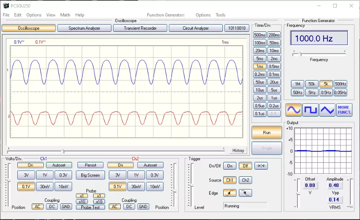This screenshot has width=360, height=220.
Task: Click the Ch2 Autoset button
Action: [x=150, y=165]
